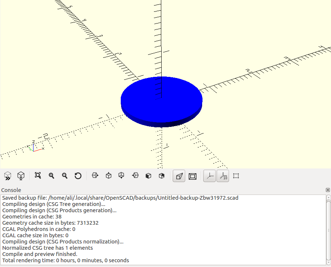Click 'Geometries in cache: 38' line
The height and width of the screenshot is (267, 331).
32,217
